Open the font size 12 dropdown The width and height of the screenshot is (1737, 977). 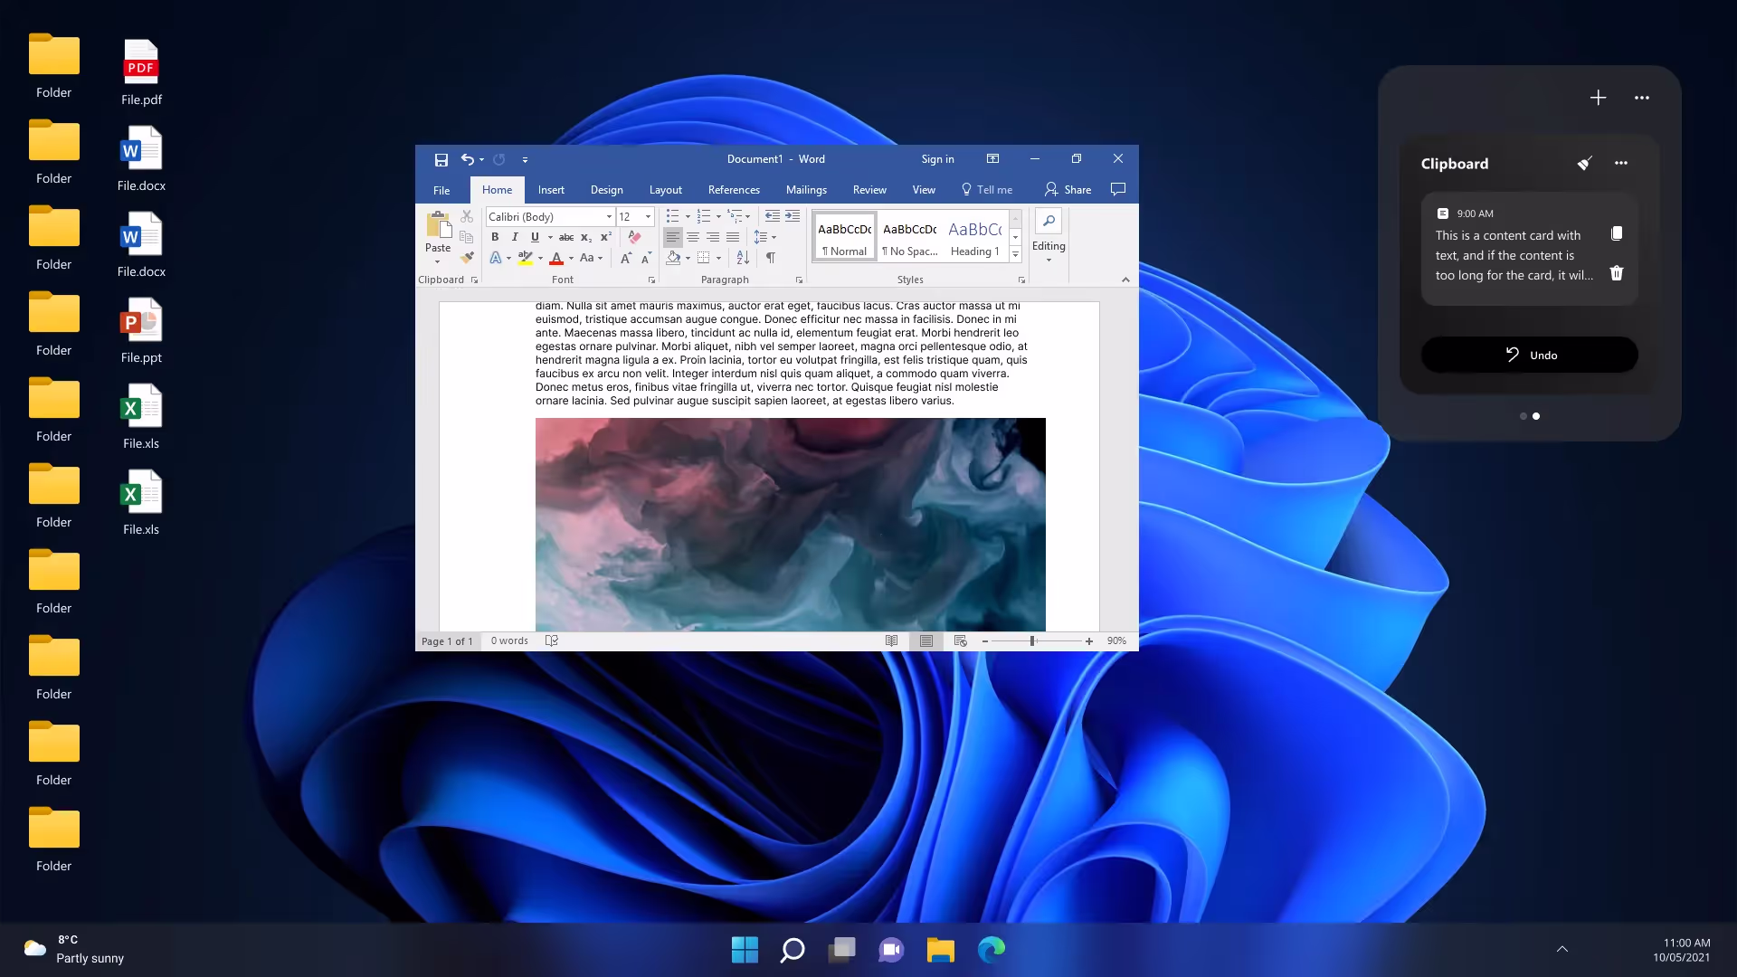648,217
